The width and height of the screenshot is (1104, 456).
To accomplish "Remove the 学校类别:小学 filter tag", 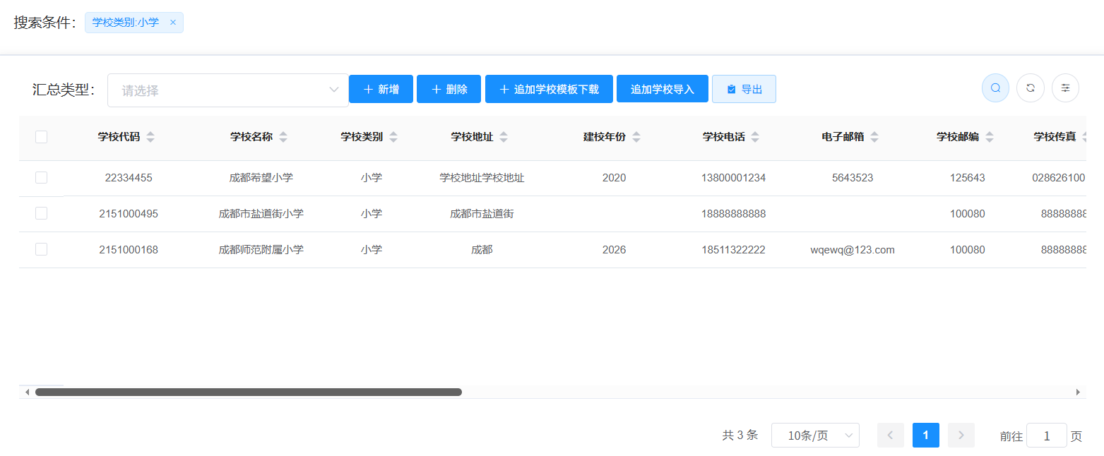I will [x=173, y=23].
